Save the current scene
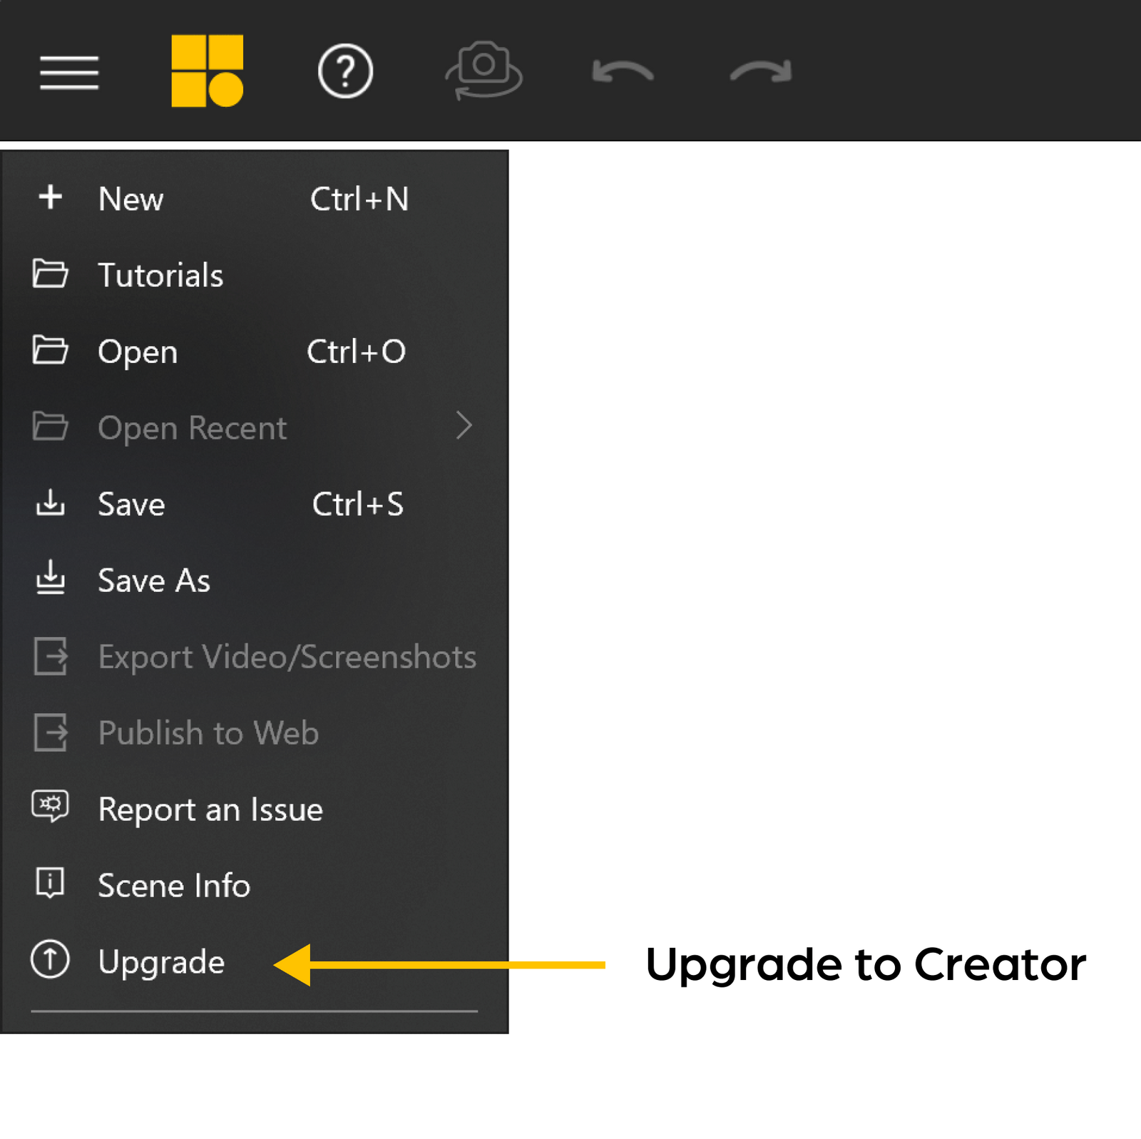The image size is (1141, 1139). coord(131,504)
